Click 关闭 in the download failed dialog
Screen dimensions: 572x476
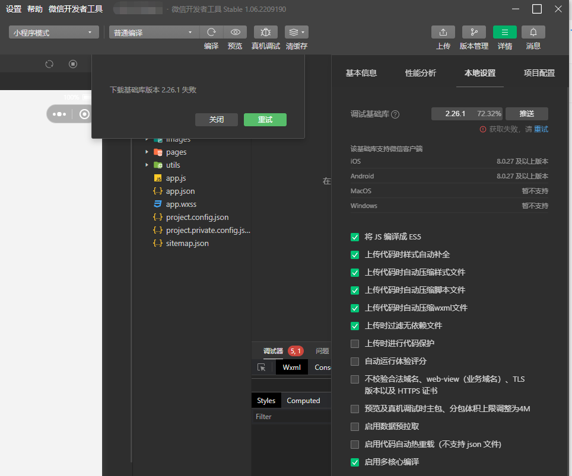[x=217, y=120]
